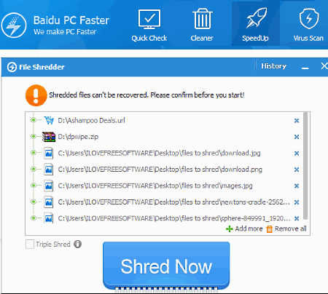Viewport: 328px width, 294px height.
Task: Select the newtons-cradle-2562 file path
Action: coord(174,202)
